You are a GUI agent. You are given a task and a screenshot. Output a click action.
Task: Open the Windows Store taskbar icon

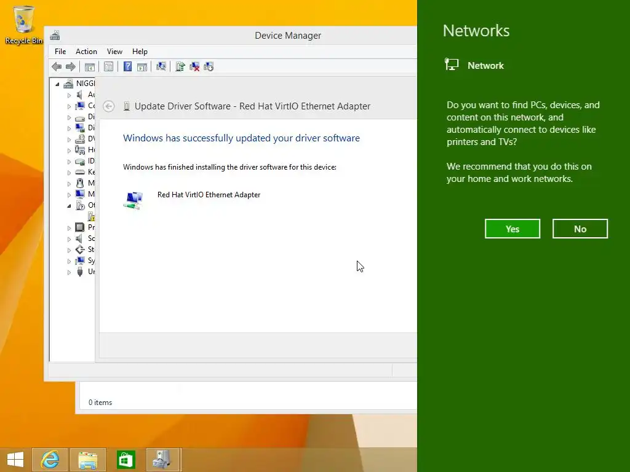coord(126,460)
